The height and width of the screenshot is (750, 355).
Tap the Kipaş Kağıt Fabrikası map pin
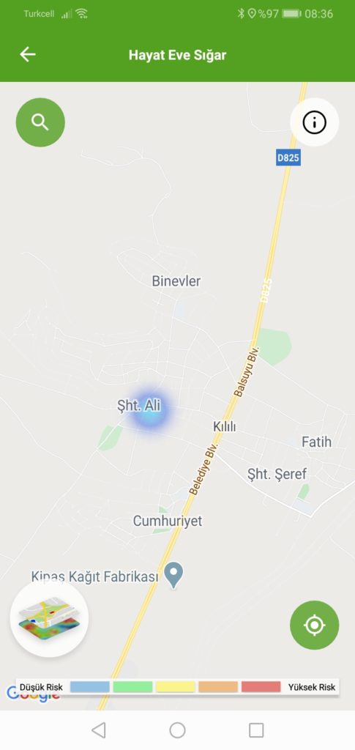(x=174, y=575)
